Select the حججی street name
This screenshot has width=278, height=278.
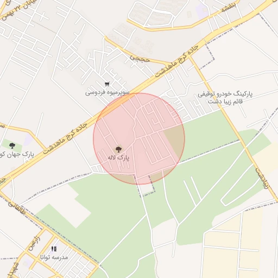point(140,59)
